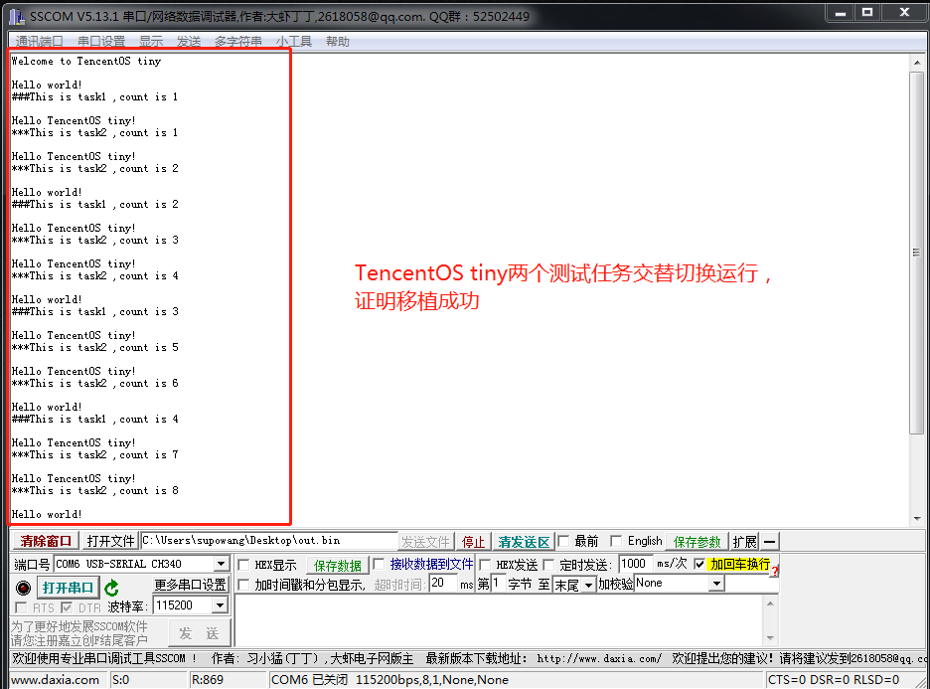Click the receive area vertical scrollbar

click(916, 249)
